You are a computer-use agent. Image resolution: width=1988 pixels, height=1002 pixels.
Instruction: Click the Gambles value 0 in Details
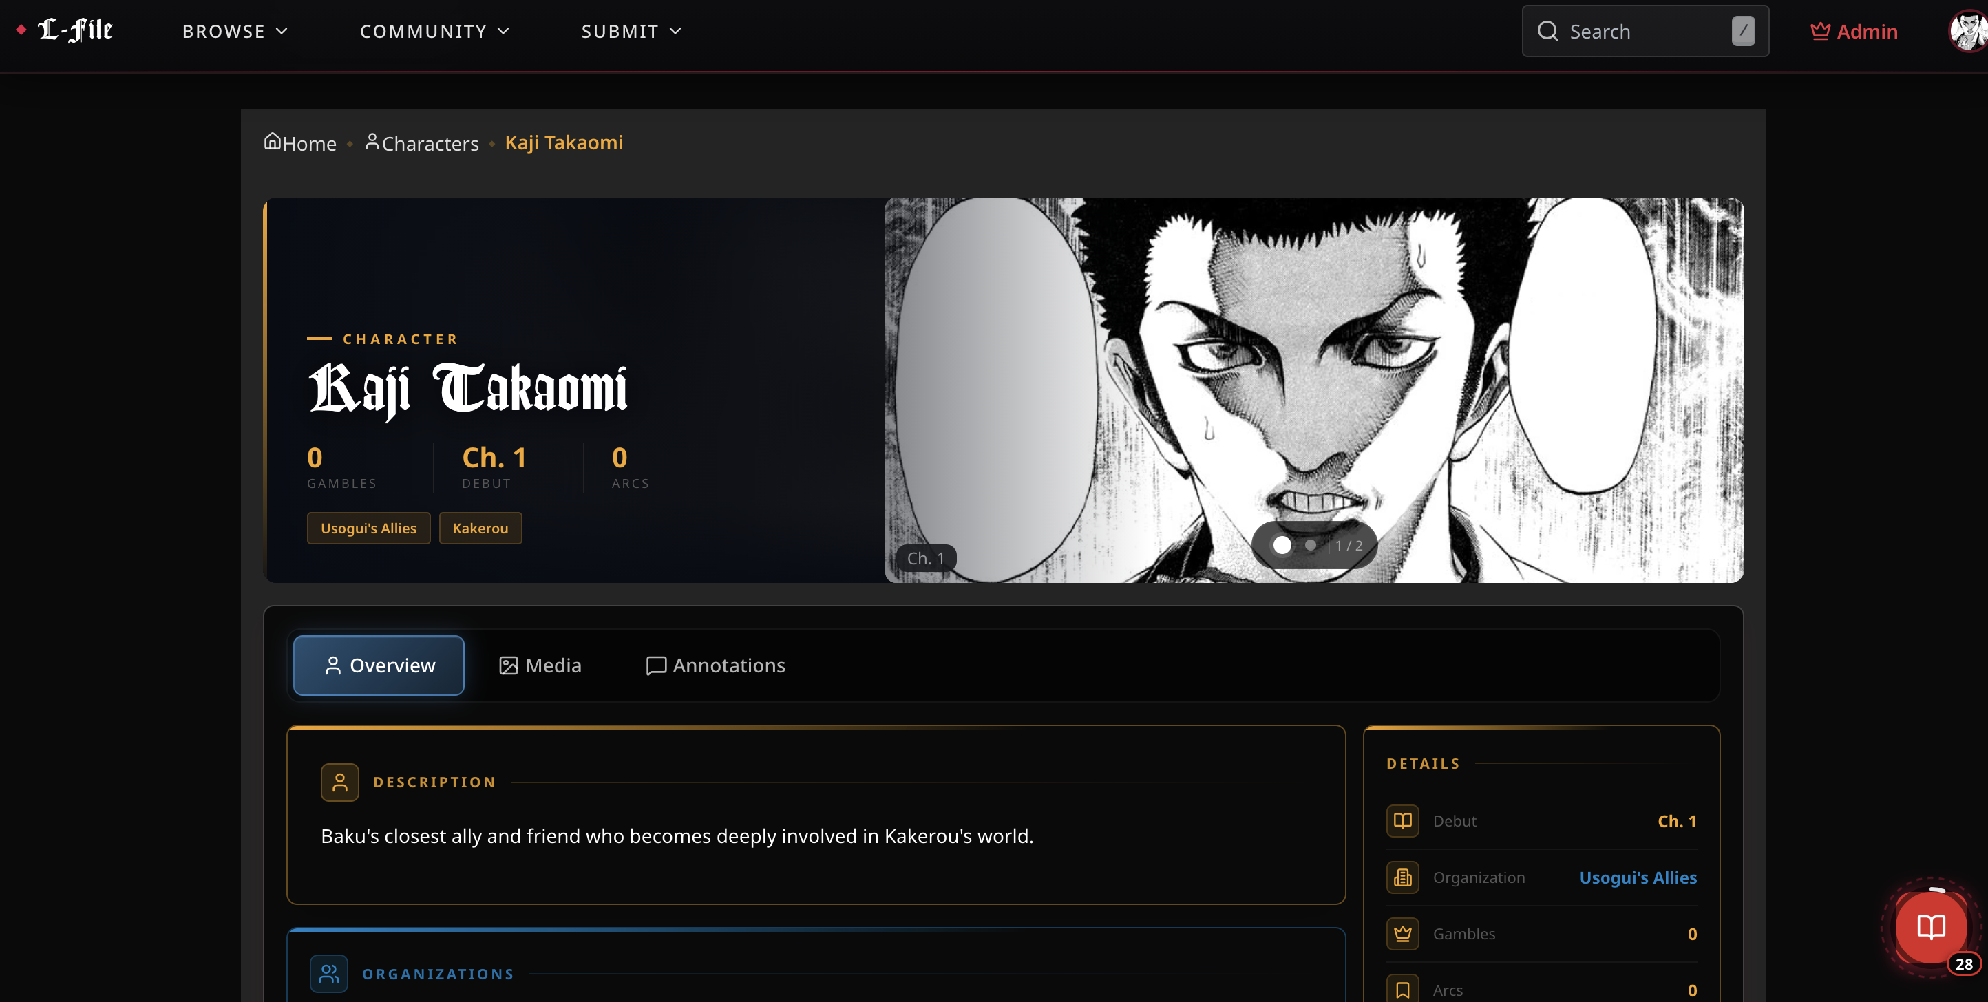1691,934
